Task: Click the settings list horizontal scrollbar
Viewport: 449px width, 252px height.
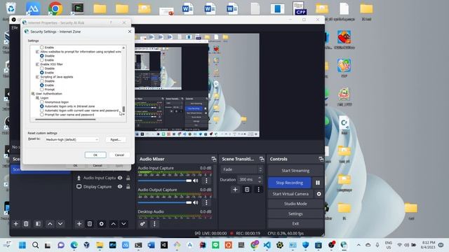Action: pos(65,119)
